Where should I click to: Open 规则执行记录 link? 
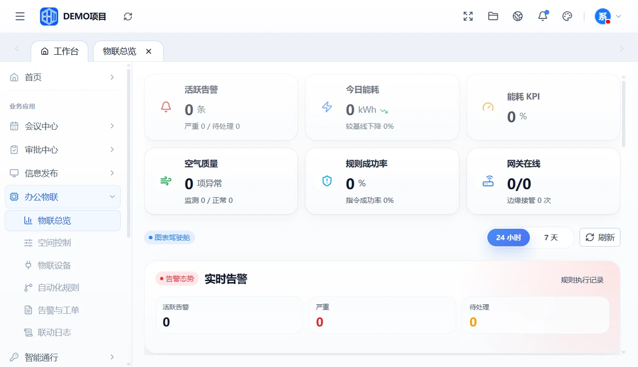coord(582,280)
